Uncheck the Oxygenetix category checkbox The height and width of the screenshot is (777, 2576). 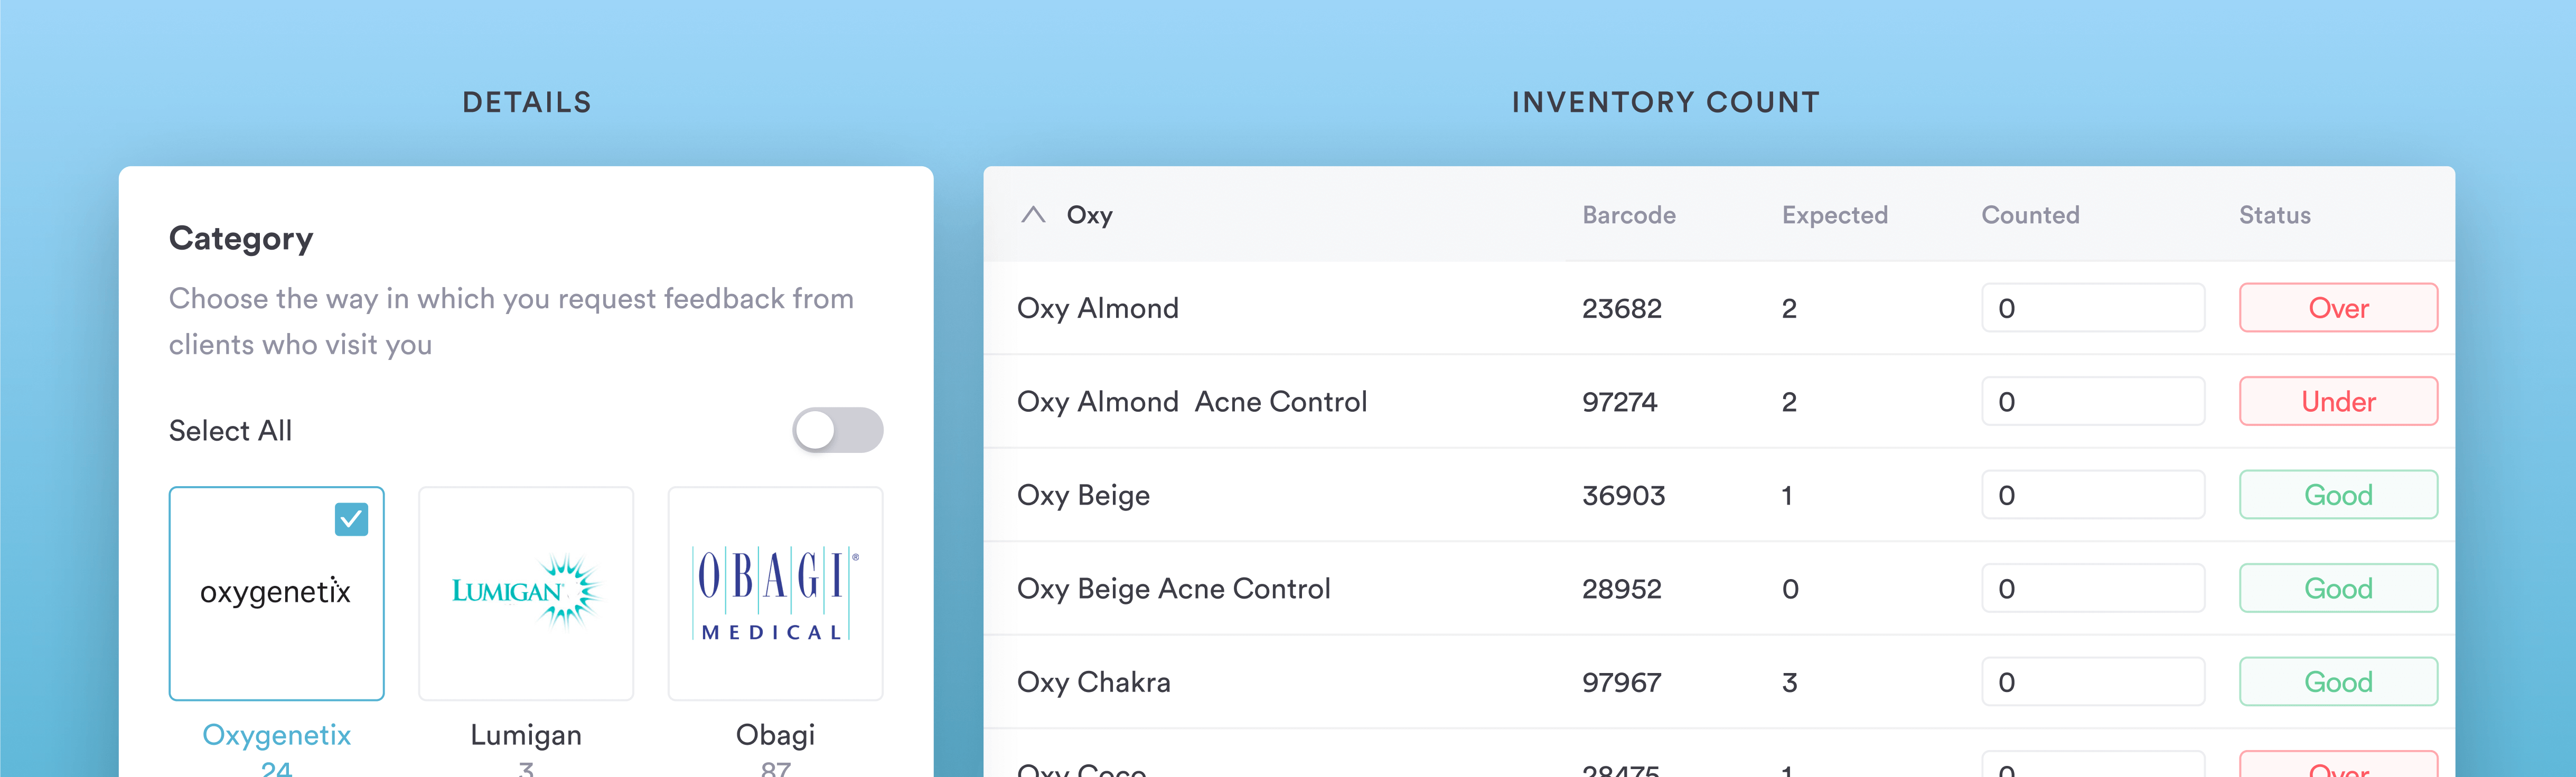click(x=351, y=519)
